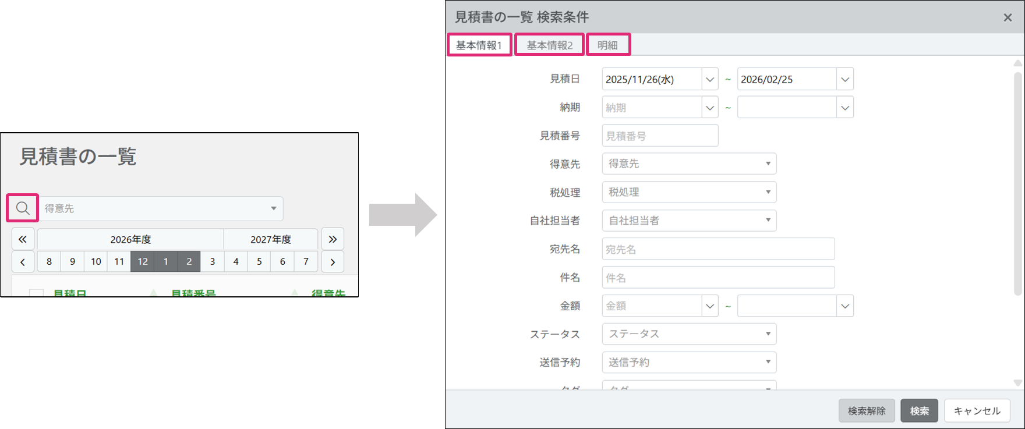Click the 見積番号 input field
This screenshot has width=1025, height=429.
pyautogui.click(x=660, y=136)
